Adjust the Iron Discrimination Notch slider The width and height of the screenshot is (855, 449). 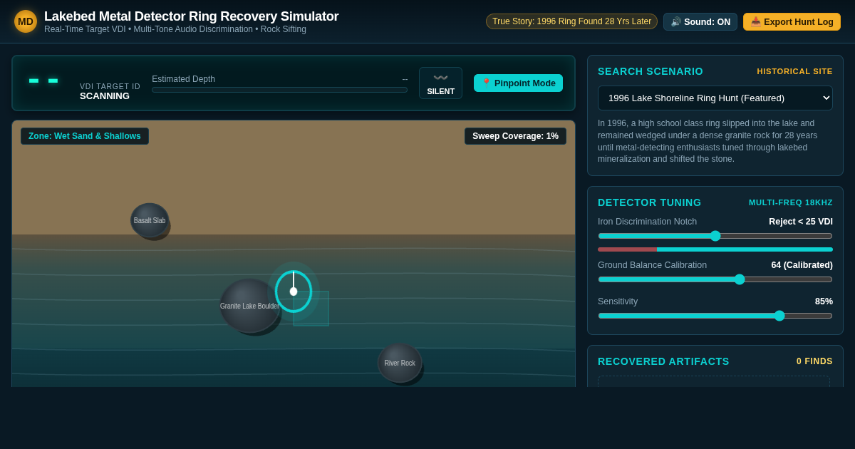coord(715,236)
